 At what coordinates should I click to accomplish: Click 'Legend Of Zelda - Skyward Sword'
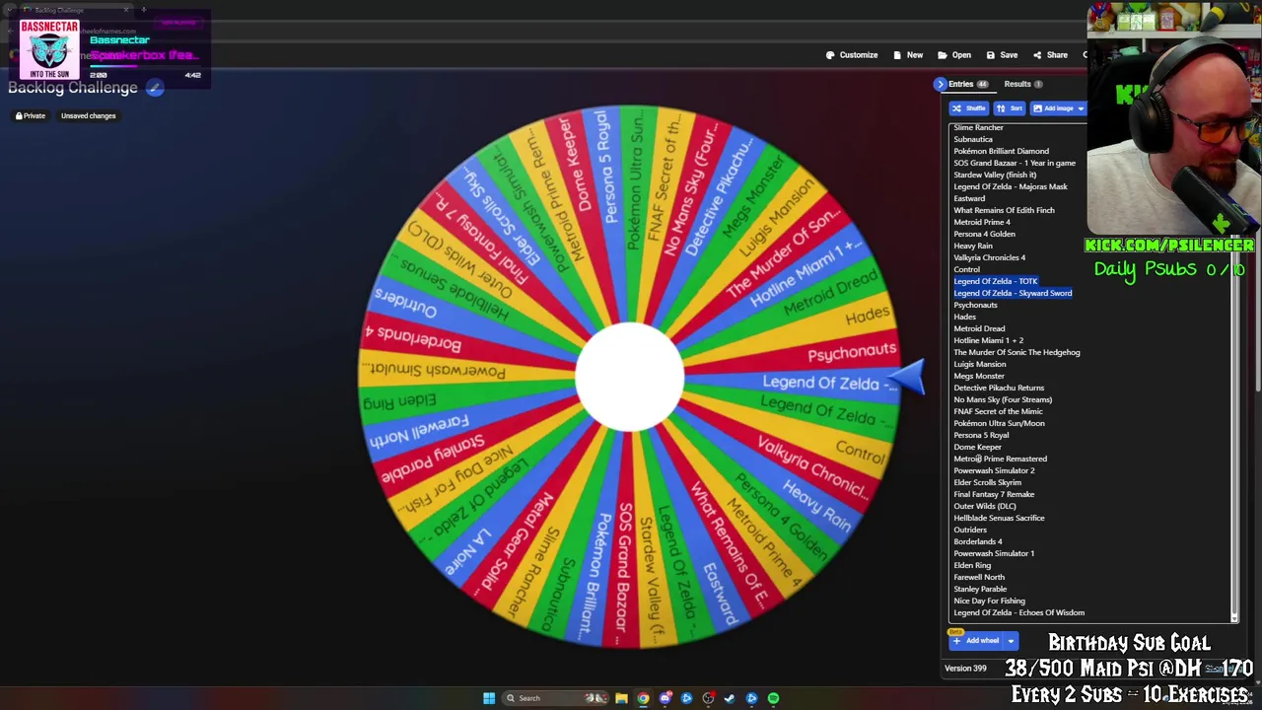click(1013, 293)
